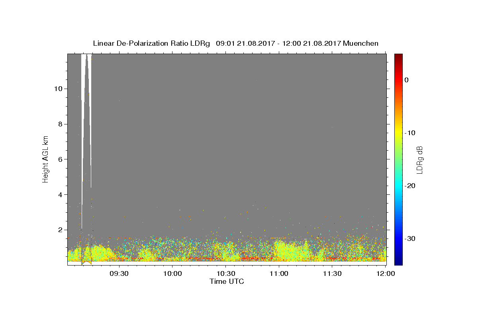Viewport: 478px width, 318px height.
Task: Pick the yellow -10 dB colorbar region
Action: 398,133
